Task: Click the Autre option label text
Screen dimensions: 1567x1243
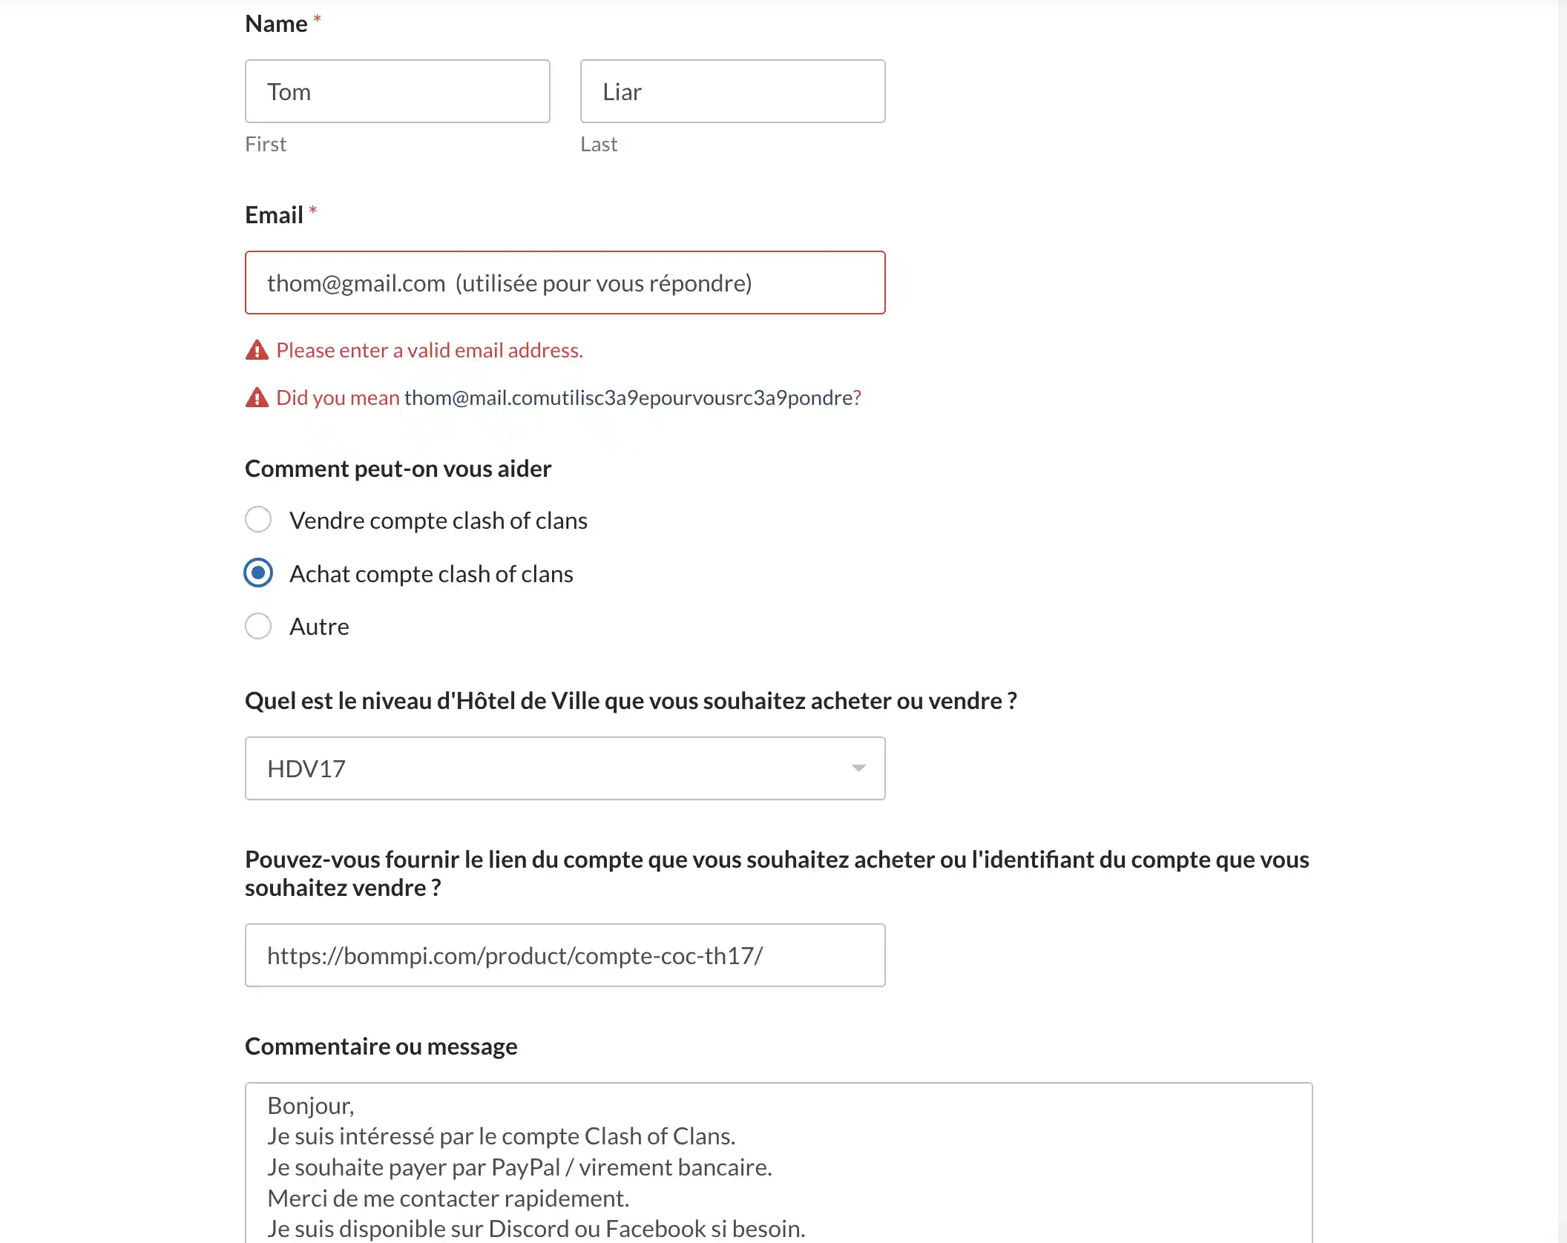Action: (x=319, y=627)
